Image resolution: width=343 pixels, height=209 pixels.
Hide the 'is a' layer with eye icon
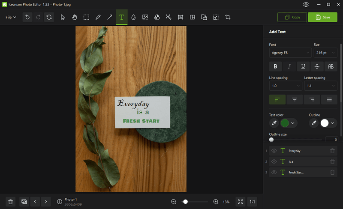[274, 161]
